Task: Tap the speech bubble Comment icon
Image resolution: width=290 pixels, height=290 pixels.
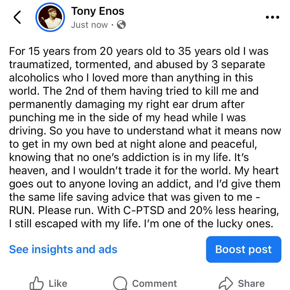Action: [x=120, y=283]
